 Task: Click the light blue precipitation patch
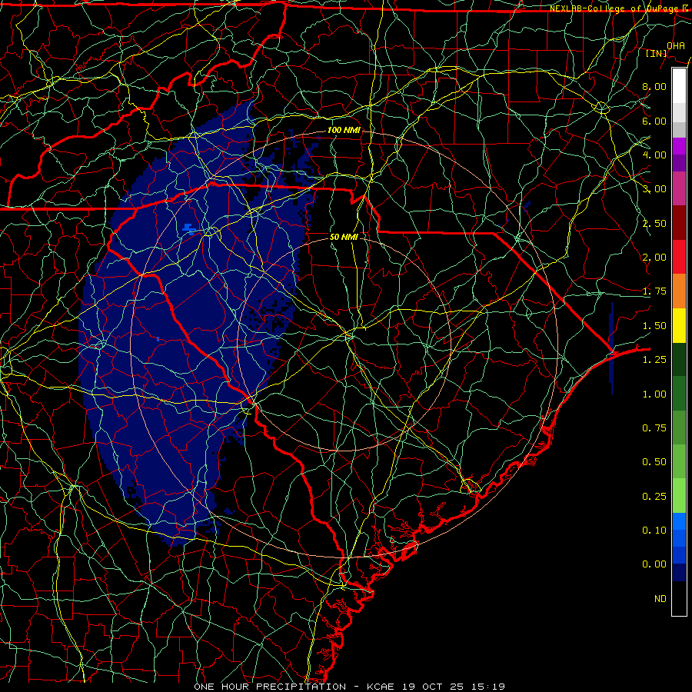coord(189,229)
